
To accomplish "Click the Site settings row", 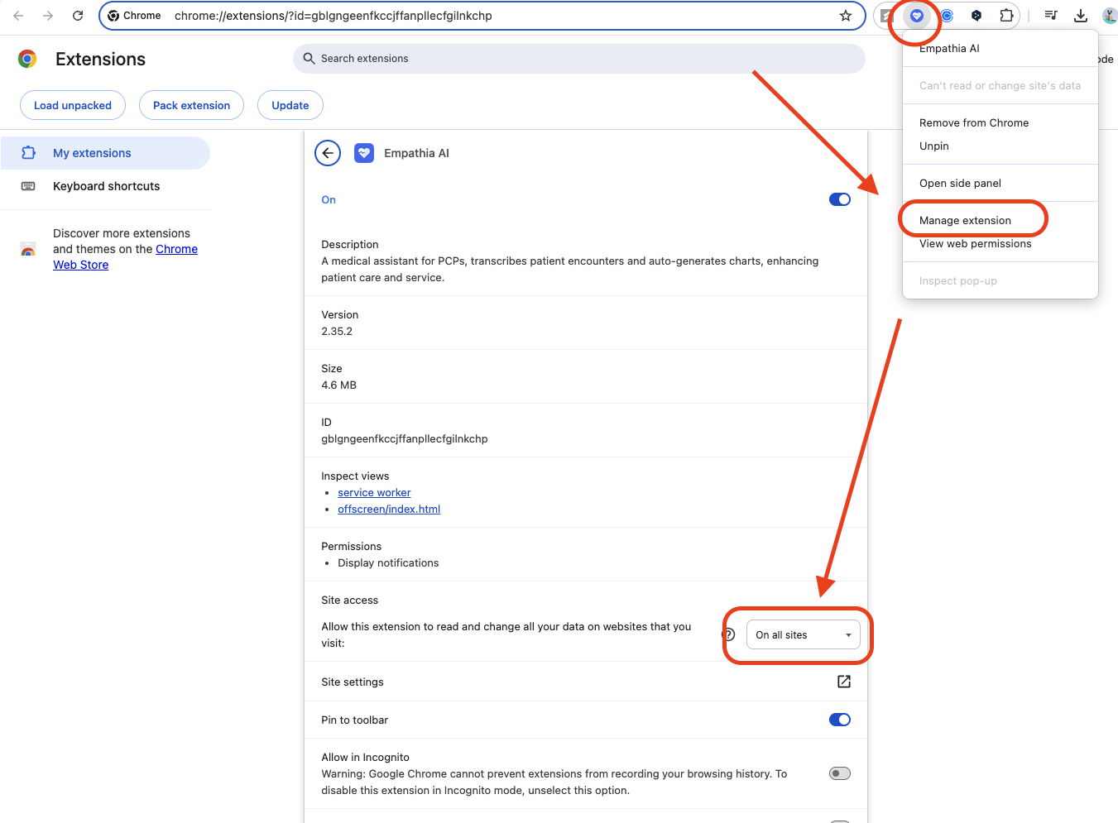I will 586,682.
